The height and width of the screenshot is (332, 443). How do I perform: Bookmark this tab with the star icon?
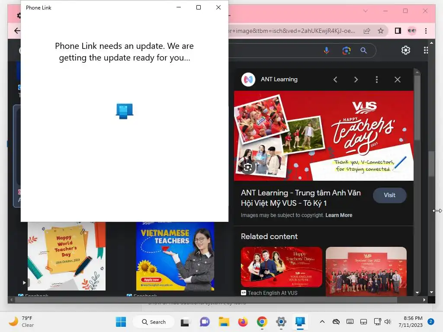coord(381,31)
